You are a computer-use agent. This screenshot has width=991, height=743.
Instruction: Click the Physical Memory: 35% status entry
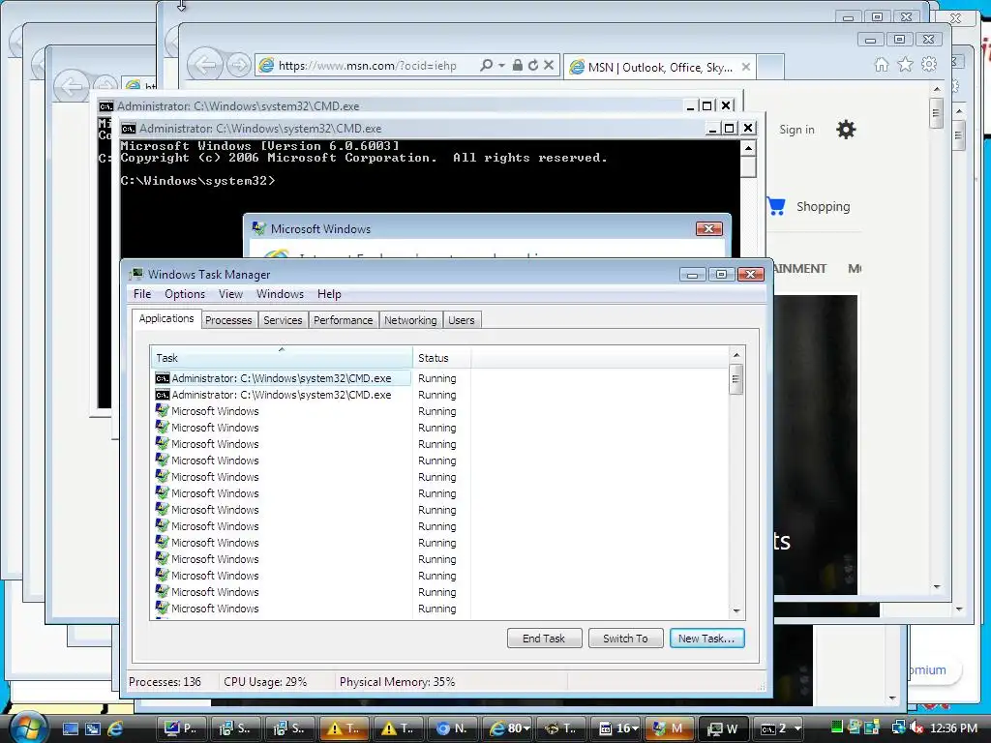397,682
